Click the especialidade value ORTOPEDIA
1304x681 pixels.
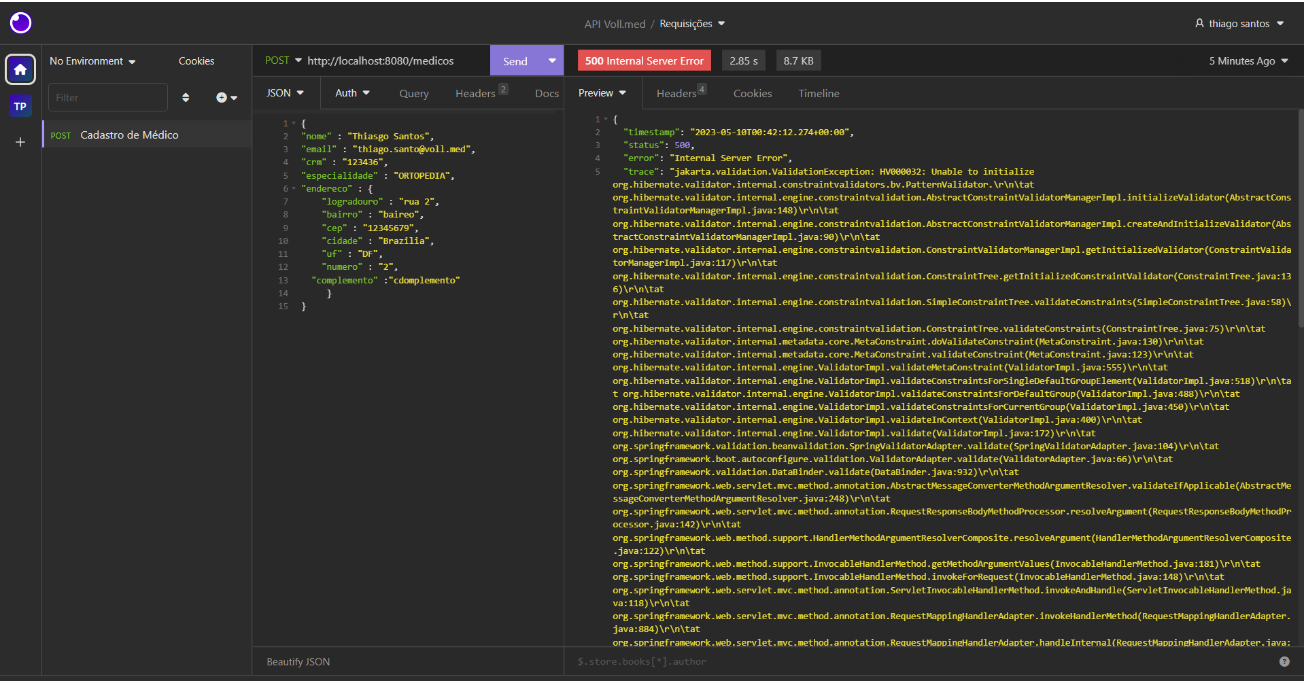coord(422,175)
